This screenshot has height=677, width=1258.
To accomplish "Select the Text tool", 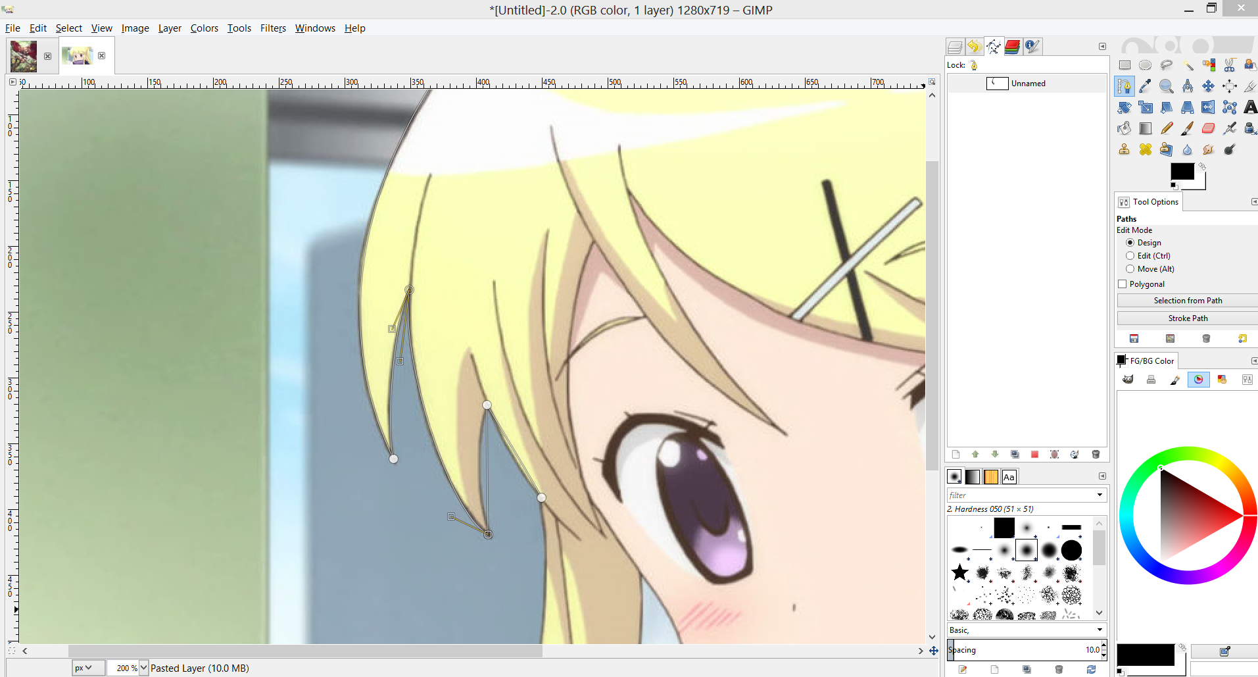I will pos(1251,107).
